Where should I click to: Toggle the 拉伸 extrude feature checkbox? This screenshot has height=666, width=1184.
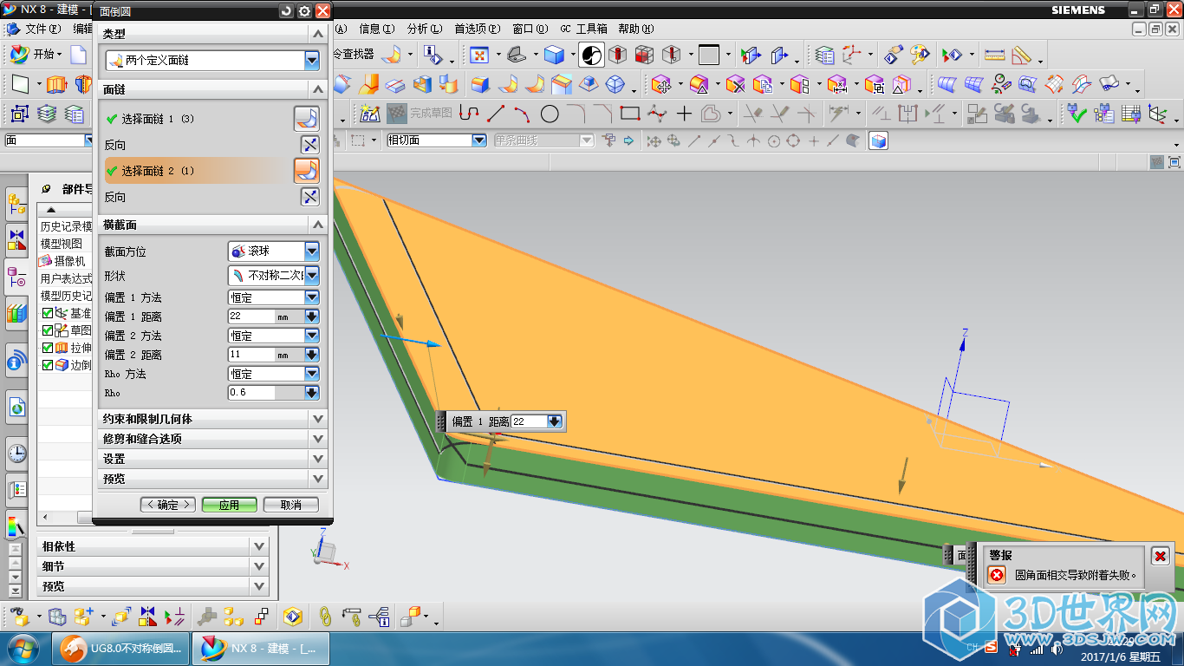pos(48,348)
